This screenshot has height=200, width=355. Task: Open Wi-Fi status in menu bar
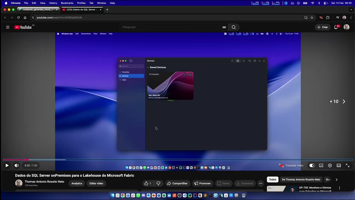[x=313, y=3]
